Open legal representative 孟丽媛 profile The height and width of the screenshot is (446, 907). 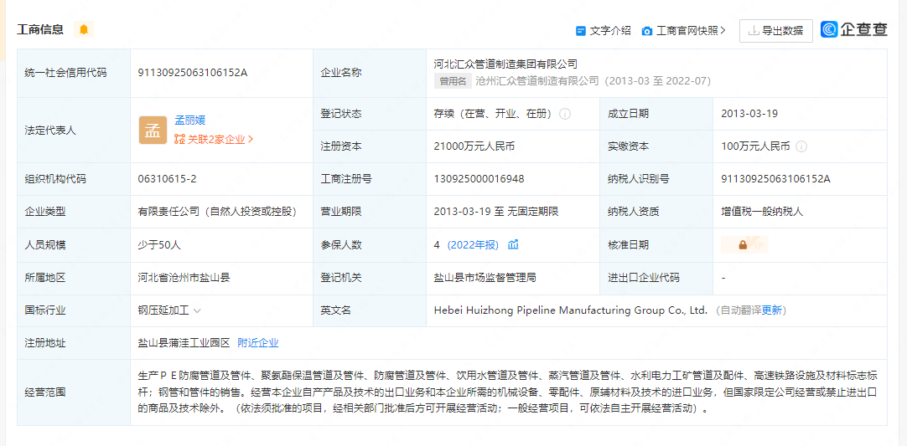(x=190, y=120)
